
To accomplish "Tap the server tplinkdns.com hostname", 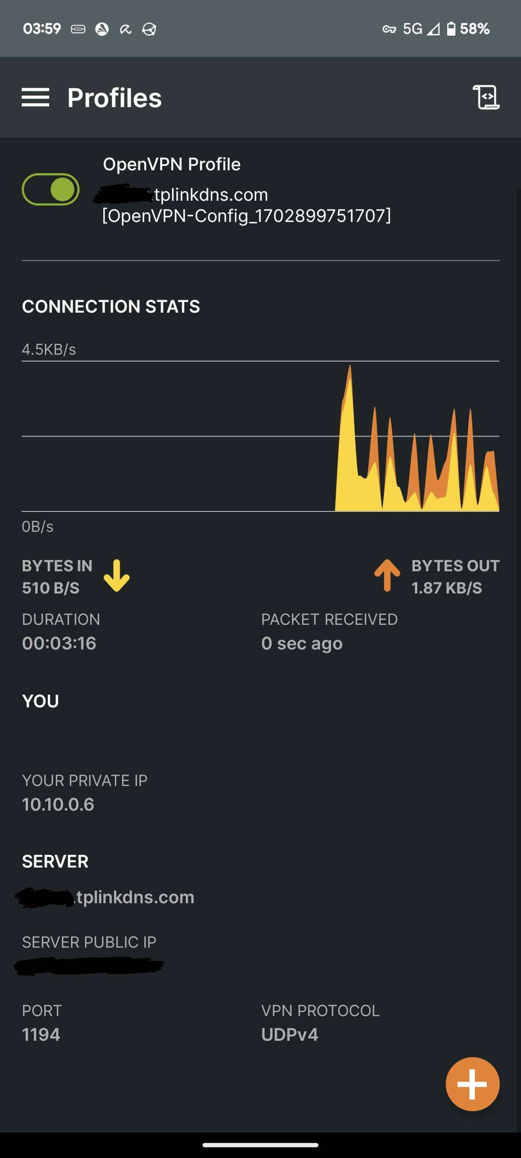I will [x=135, y=897].
